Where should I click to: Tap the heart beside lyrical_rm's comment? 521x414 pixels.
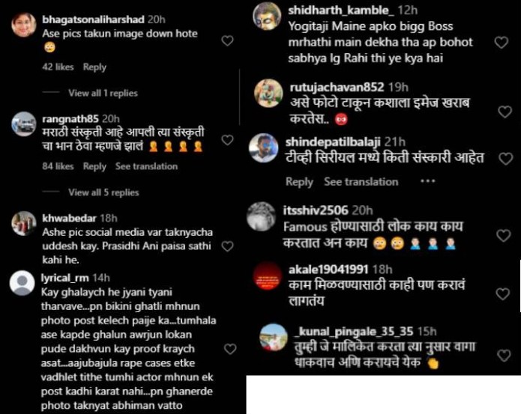230,349
